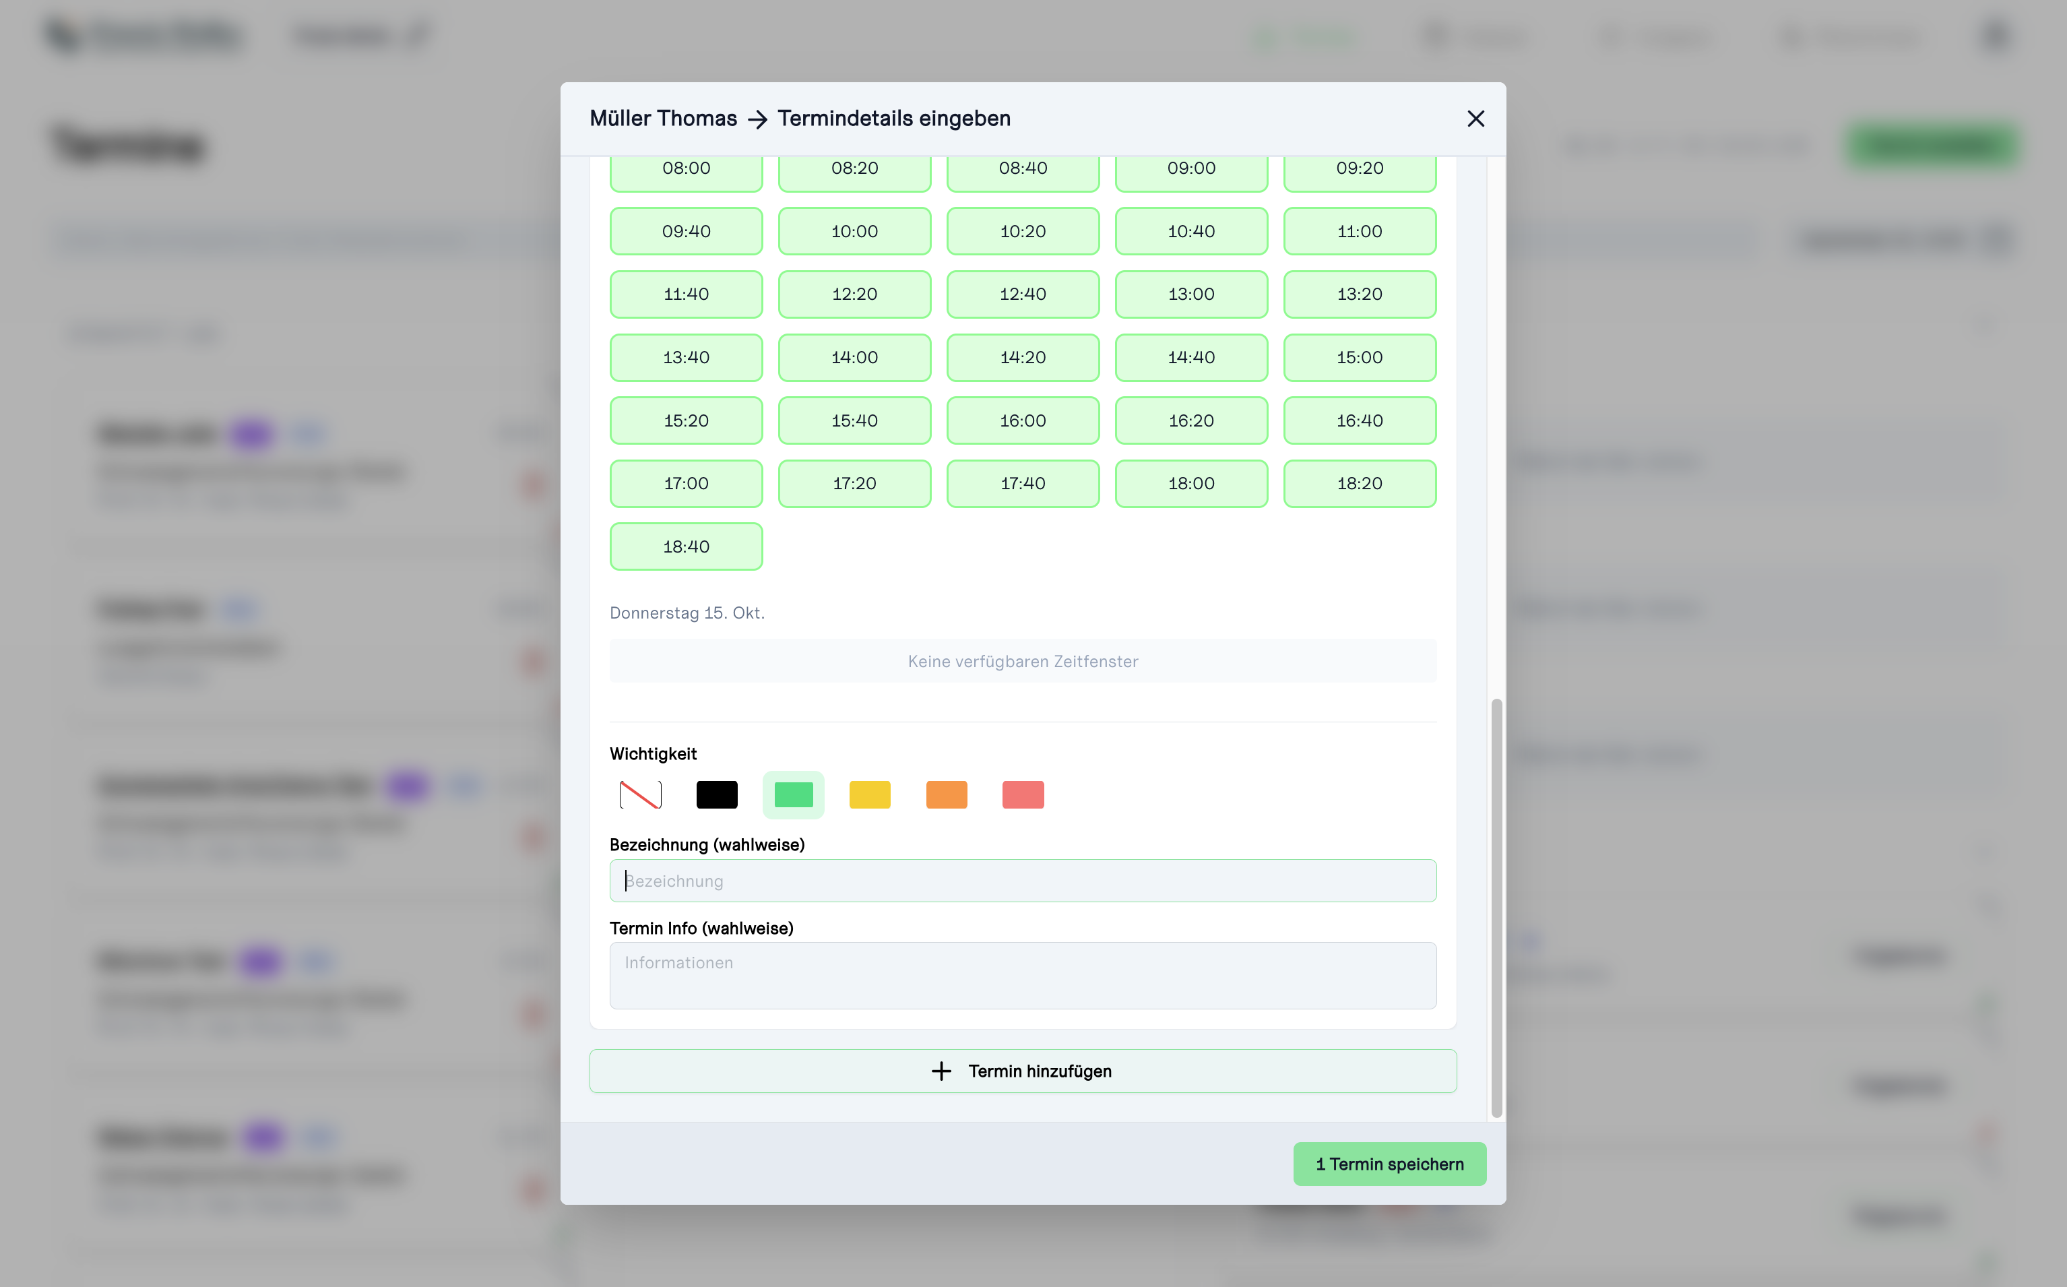Pick the 10:40 appointment time

click(x=1191, y=232)
